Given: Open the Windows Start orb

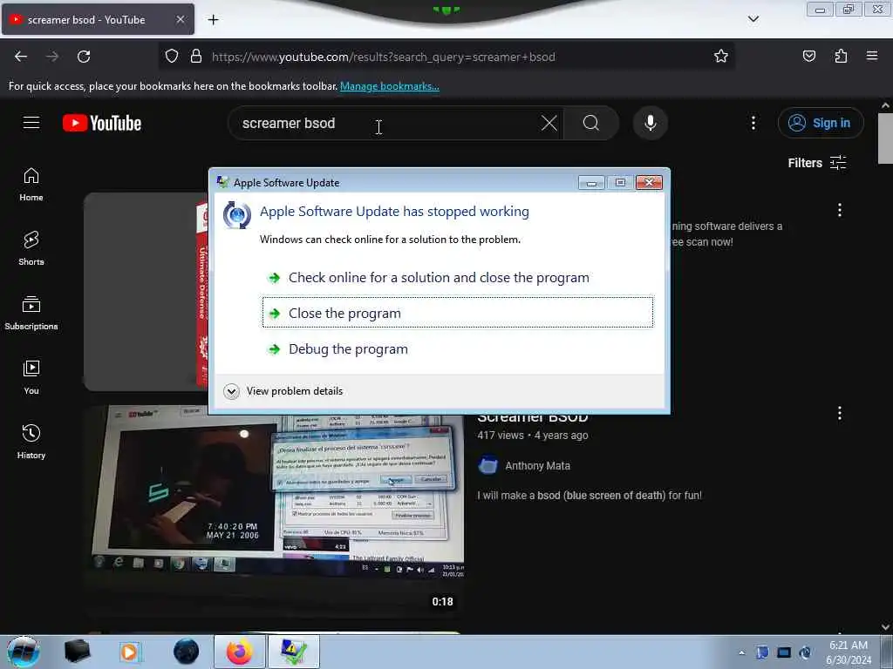Looking at the screenshot, I should pos(23,652).
